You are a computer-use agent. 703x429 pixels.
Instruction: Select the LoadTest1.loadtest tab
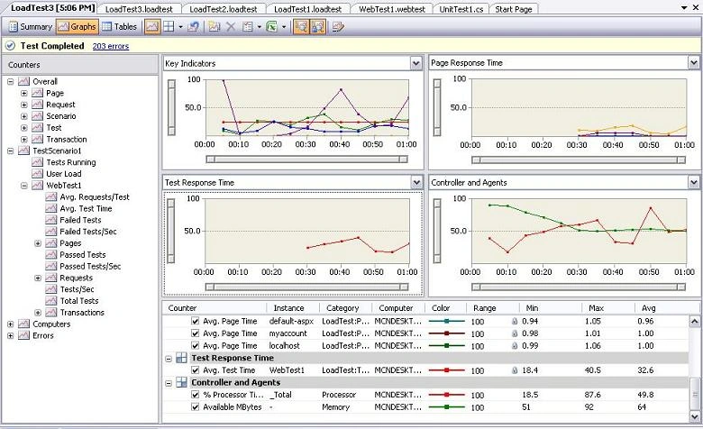[307, 9]
